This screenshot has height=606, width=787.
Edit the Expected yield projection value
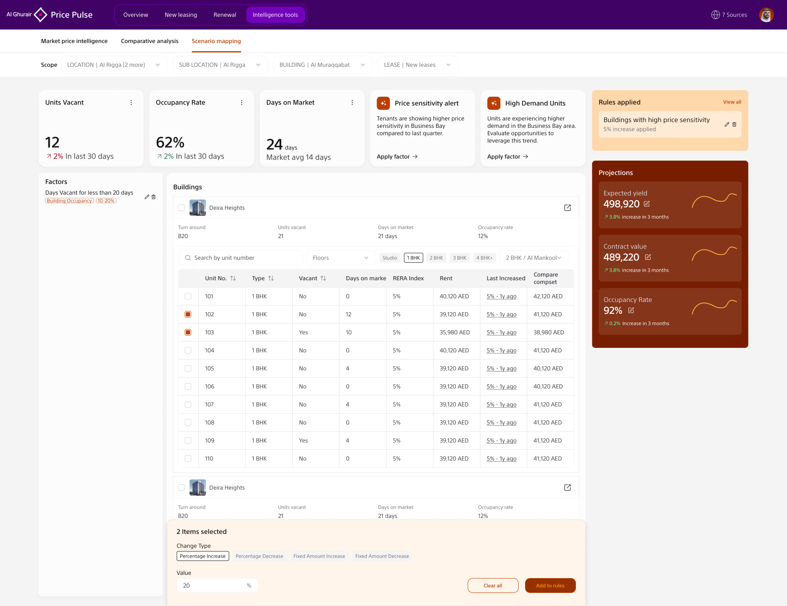pos(647,204)
